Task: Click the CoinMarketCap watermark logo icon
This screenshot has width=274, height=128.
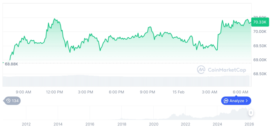Action: click(201, 69)
